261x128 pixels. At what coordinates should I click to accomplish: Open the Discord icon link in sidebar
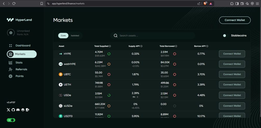(18, 110)
